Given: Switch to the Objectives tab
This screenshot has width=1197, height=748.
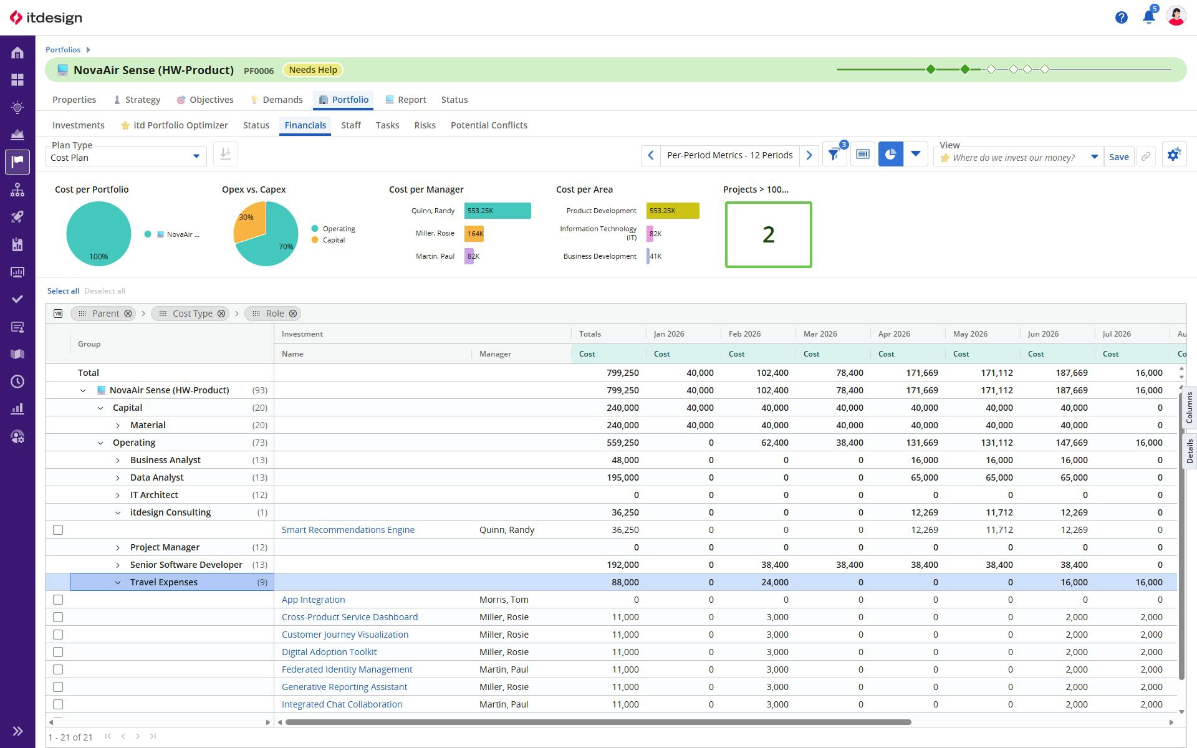Looking at the screenshot, I should (205, 100).
